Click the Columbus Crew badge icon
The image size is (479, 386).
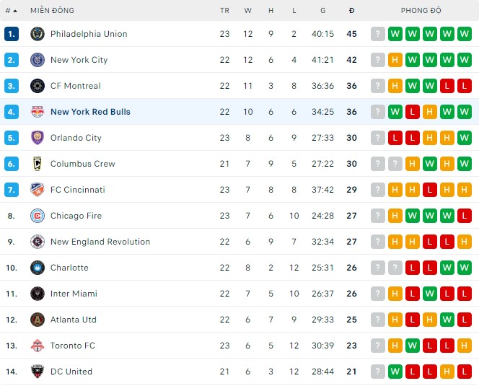(38, 164)
